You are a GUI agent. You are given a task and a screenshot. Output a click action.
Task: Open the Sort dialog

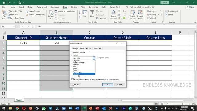click(x=85, y=14)
